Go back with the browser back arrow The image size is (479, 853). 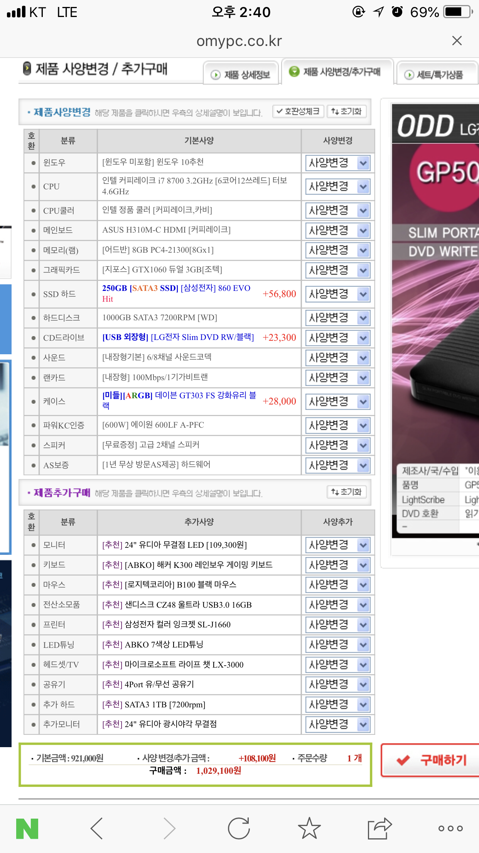tap(97, 829)
